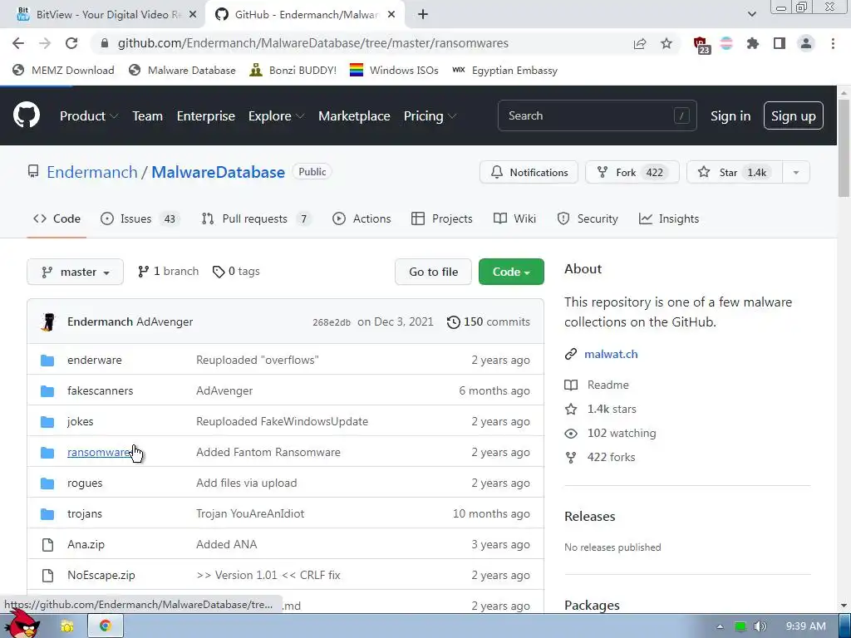Open the taskbar file explorer icon

click(67, 626)
